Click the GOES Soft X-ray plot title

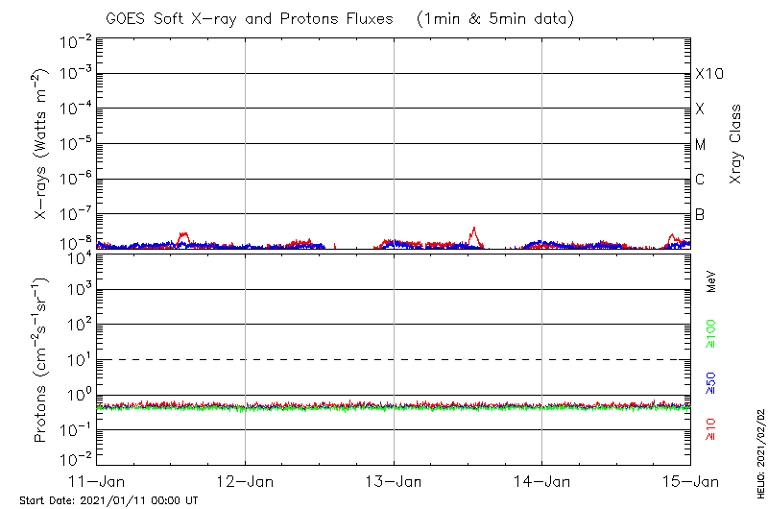(338, 19)
